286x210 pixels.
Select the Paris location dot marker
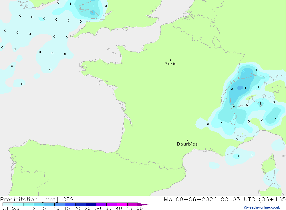[170, 60]
